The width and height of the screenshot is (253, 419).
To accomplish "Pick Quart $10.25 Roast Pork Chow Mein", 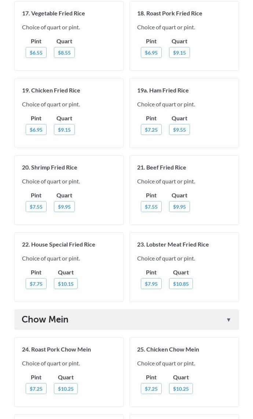I will pyautogui.click(x=66, y=389).
